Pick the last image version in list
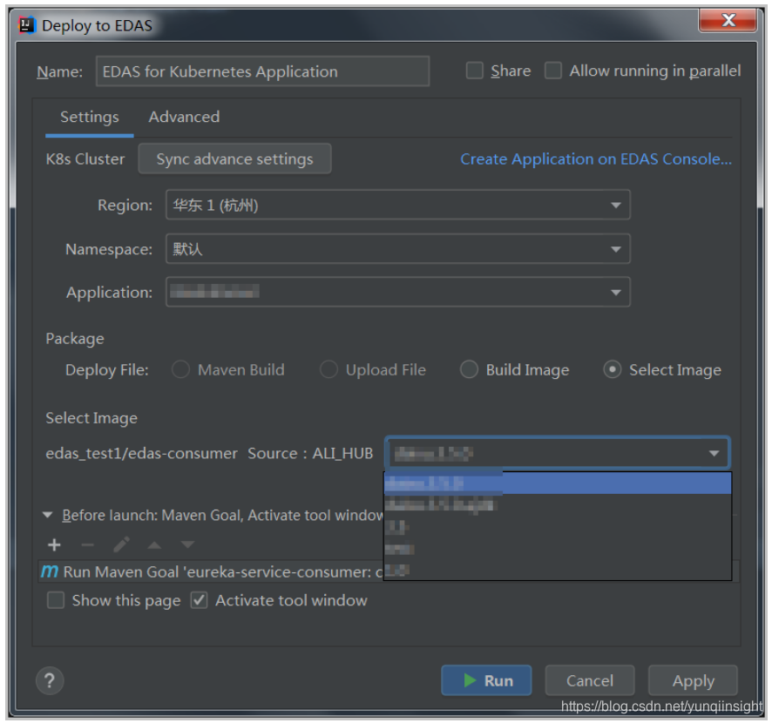The height and width of the screenshot is (723, 772). [x=558, y=570]
